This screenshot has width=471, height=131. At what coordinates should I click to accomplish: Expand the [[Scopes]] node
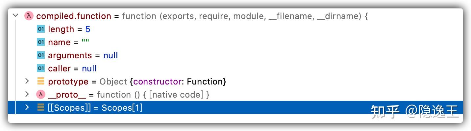point(27,107)
